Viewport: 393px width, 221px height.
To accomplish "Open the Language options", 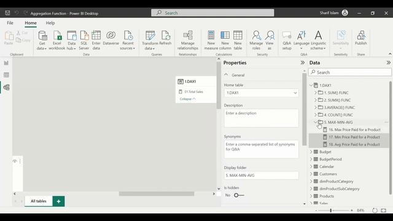I will (302, 41).
